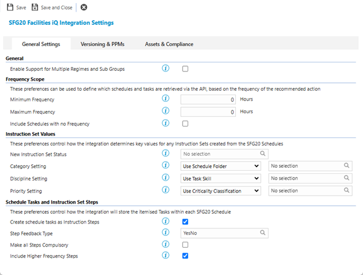Viewport: 363px width, 275px height.
Task: Toggle Include Schedules with no Frequency checkbox
Action: (186, 124)
